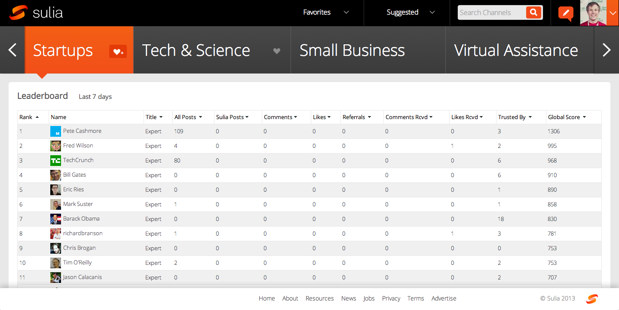The width and height of the screenshot is (619, 310).
Task: Sort leaderboard by Rank column
Action: (29, 117)
